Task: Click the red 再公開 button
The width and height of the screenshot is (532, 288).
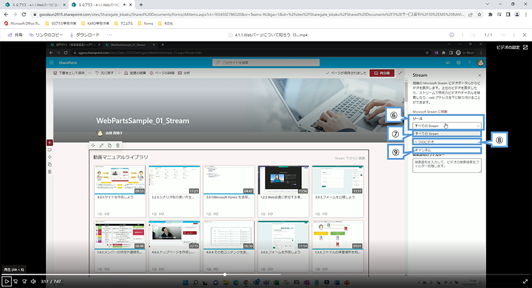Action: pyautogui.click(x=381, y=73)
